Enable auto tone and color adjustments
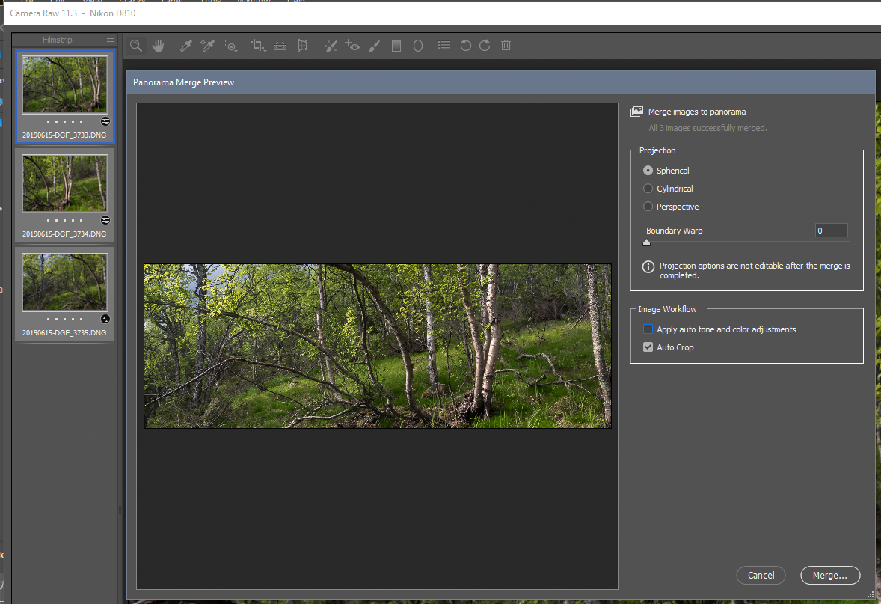Viewport: 881px width, 604px height. [648, 329]
